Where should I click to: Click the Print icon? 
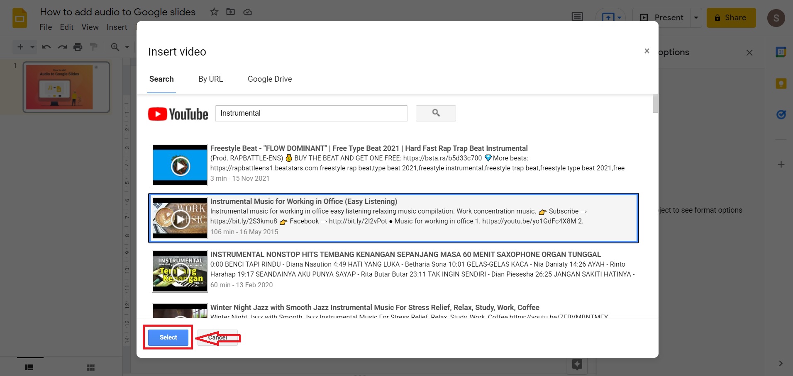(78, 47)
